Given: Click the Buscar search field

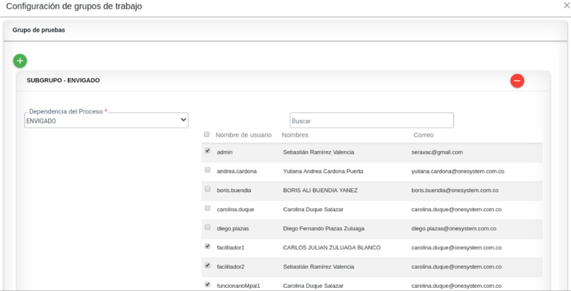Looking at the screenshot, I should tap(371, 120).
